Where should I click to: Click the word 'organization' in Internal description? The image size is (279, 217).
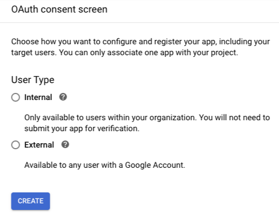pos(173,118)
